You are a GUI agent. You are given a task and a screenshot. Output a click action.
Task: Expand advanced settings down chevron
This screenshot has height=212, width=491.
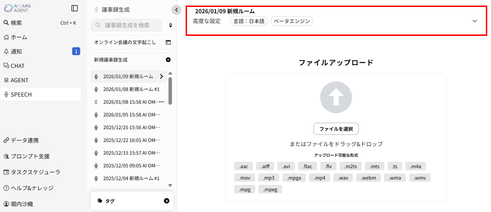[475, 21]
